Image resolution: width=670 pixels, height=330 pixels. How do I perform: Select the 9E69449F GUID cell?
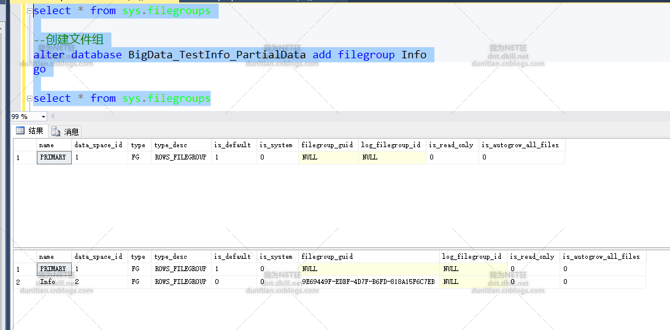click(x=369, y=282)
